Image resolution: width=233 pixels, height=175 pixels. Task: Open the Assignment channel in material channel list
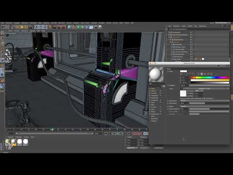click(x=154, y=121)
